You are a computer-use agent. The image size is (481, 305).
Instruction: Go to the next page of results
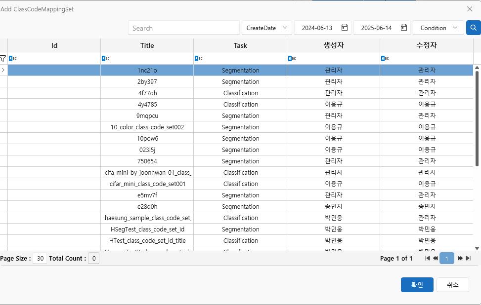(x=460, y=258)
